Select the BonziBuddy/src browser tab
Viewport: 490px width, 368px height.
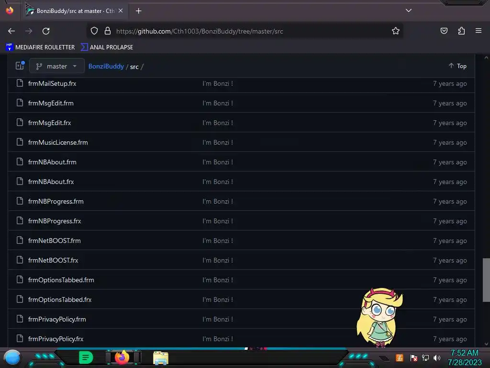[x=74, y=11]
